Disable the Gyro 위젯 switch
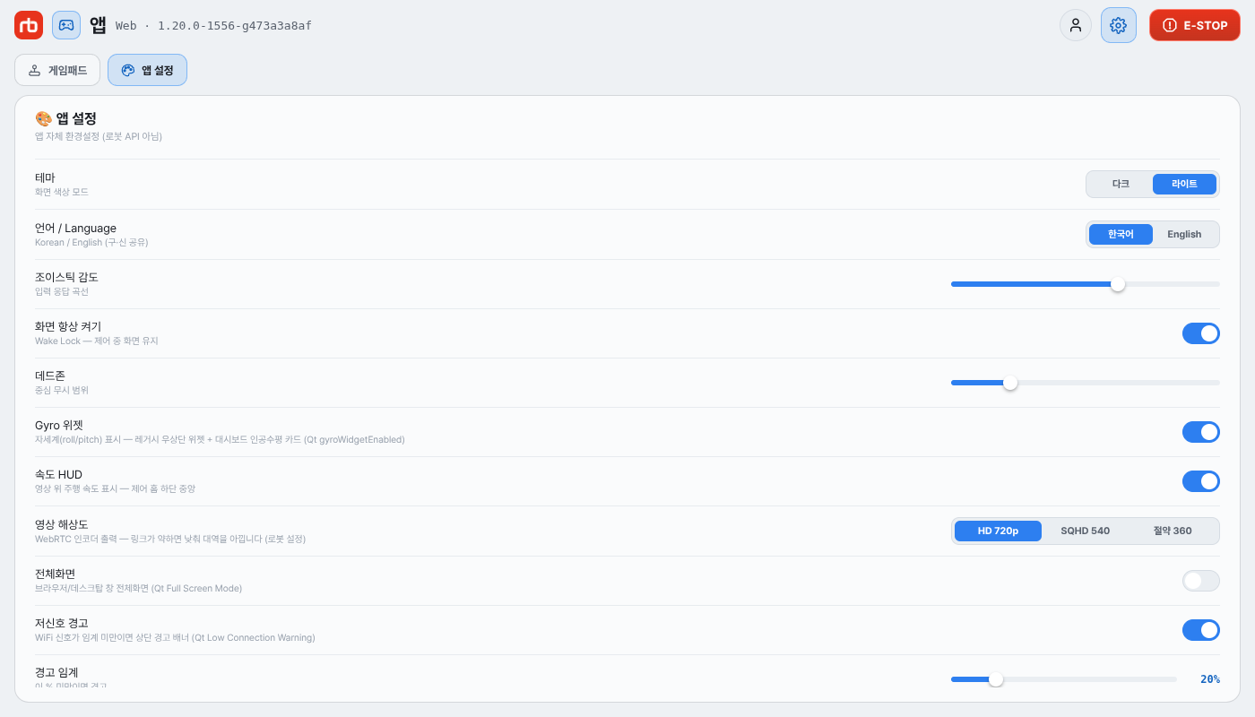Image resolution: width=1255 pixels, height=717 pixels. click(1201, 432)
